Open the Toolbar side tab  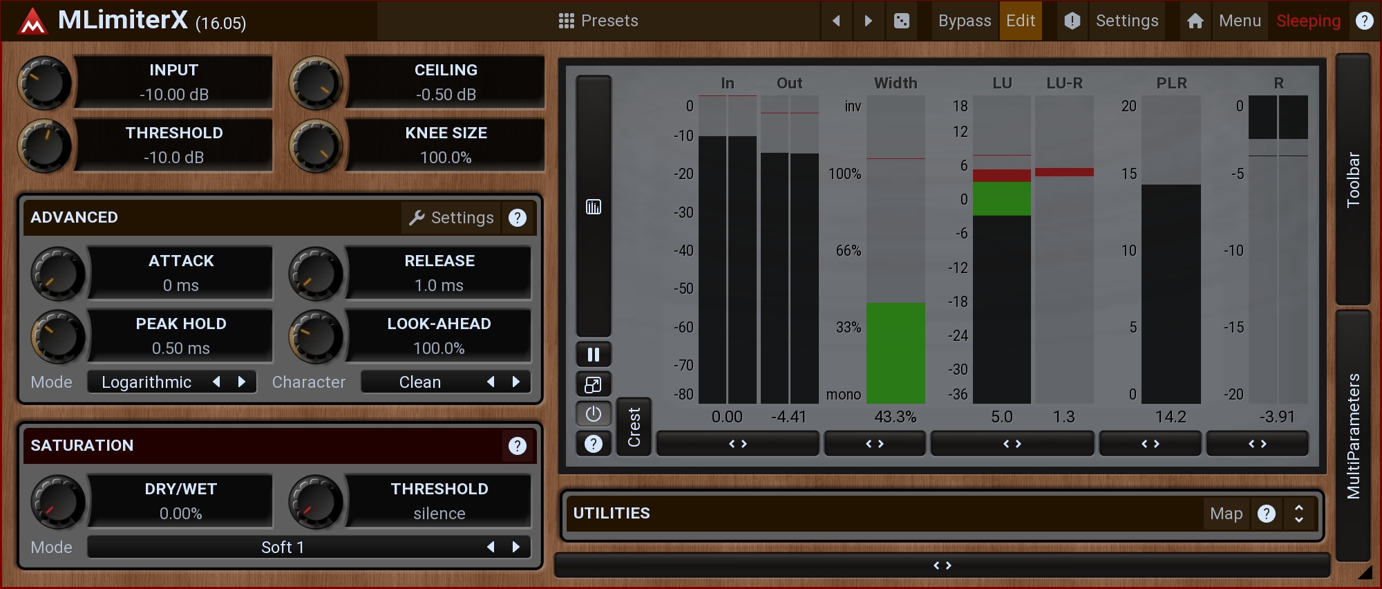1353,180
